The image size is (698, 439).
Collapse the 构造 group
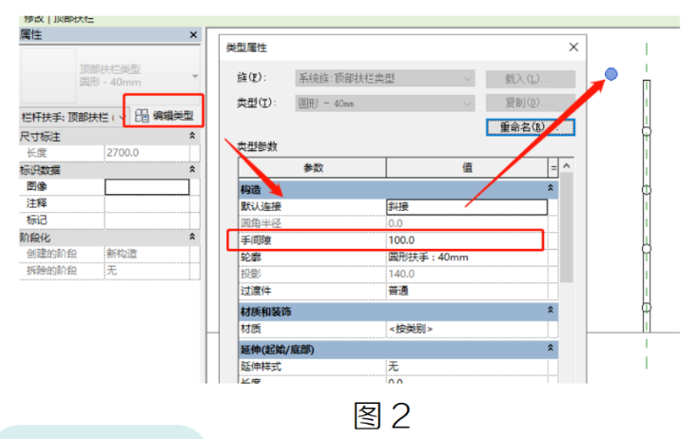tap(551, 188)
